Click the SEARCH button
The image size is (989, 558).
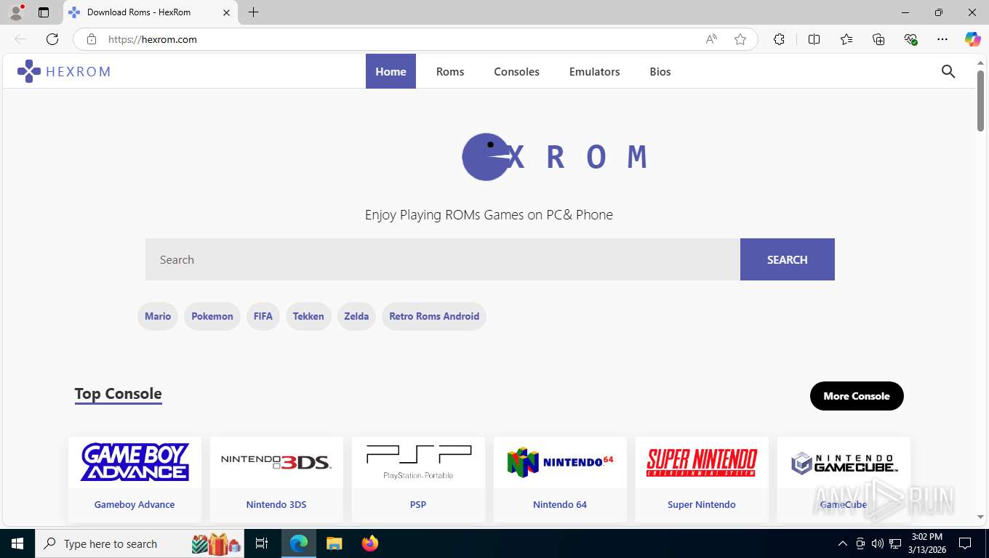(788, 259)
